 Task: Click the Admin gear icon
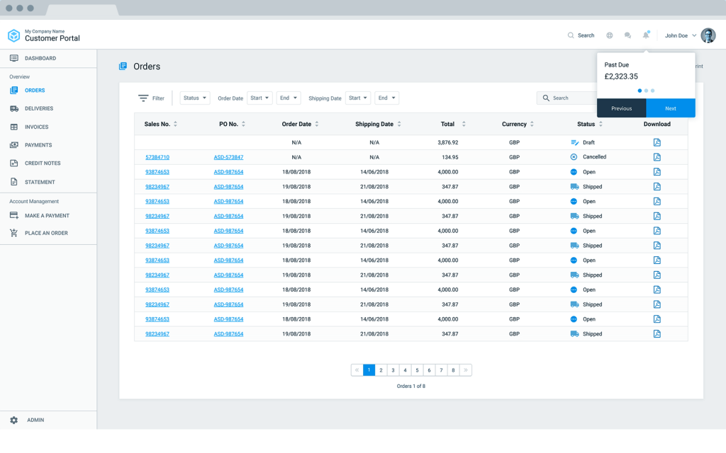(x=14, y=420)
